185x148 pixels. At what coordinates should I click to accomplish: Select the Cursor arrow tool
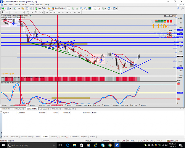pos(3,12)
